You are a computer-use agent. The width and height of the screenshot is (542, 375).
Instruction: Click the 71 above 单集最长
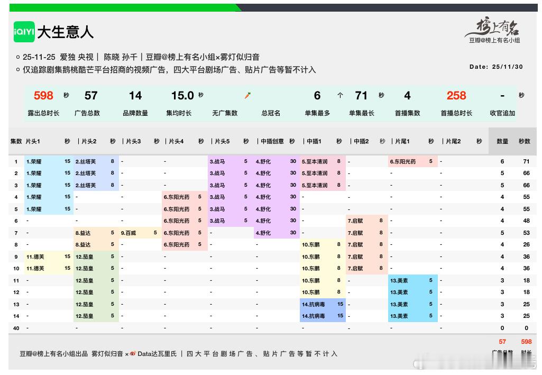361,95
